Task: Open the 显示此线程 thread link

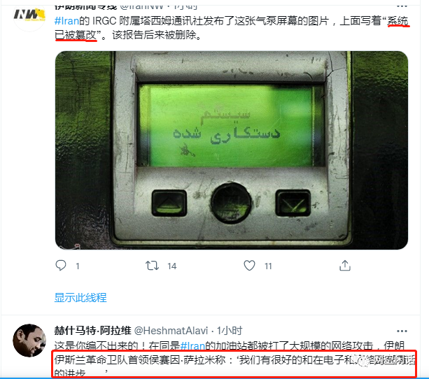Action: pyautogui.click(x=80, y=297)
